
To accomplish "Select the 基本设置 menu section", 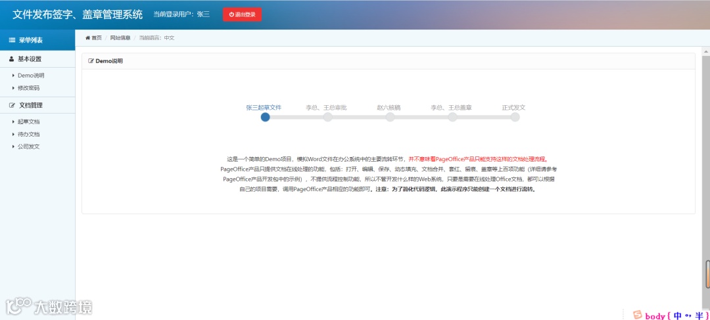I will pos(37,59).
